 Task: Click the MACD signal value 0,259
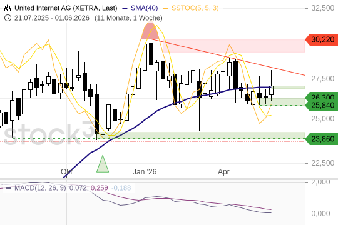pos(99,188)
